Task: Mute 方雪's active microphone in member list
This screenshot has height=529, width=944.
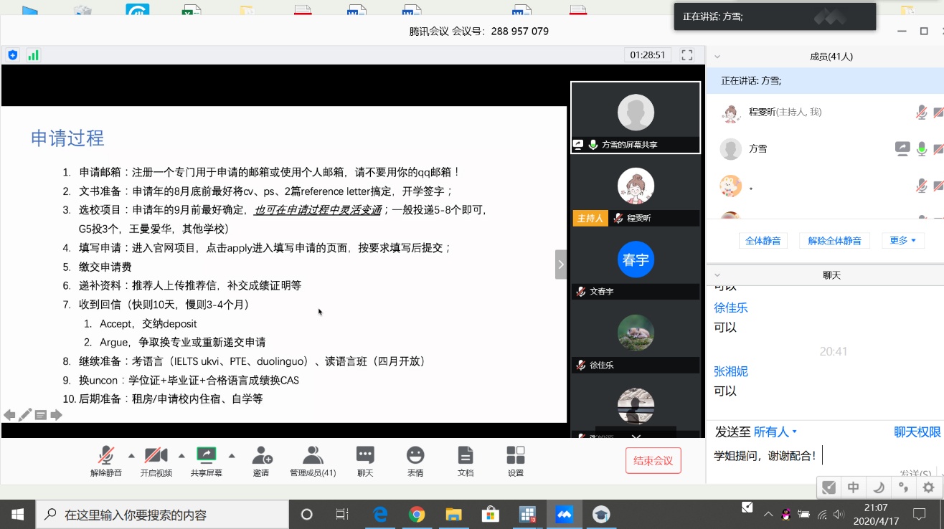Action: [x=921, y=148]
